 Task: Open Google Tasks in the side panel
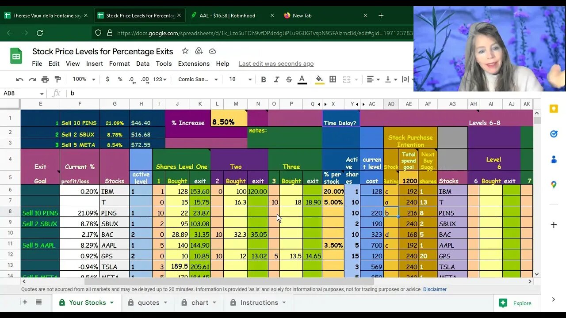point(554,134)
